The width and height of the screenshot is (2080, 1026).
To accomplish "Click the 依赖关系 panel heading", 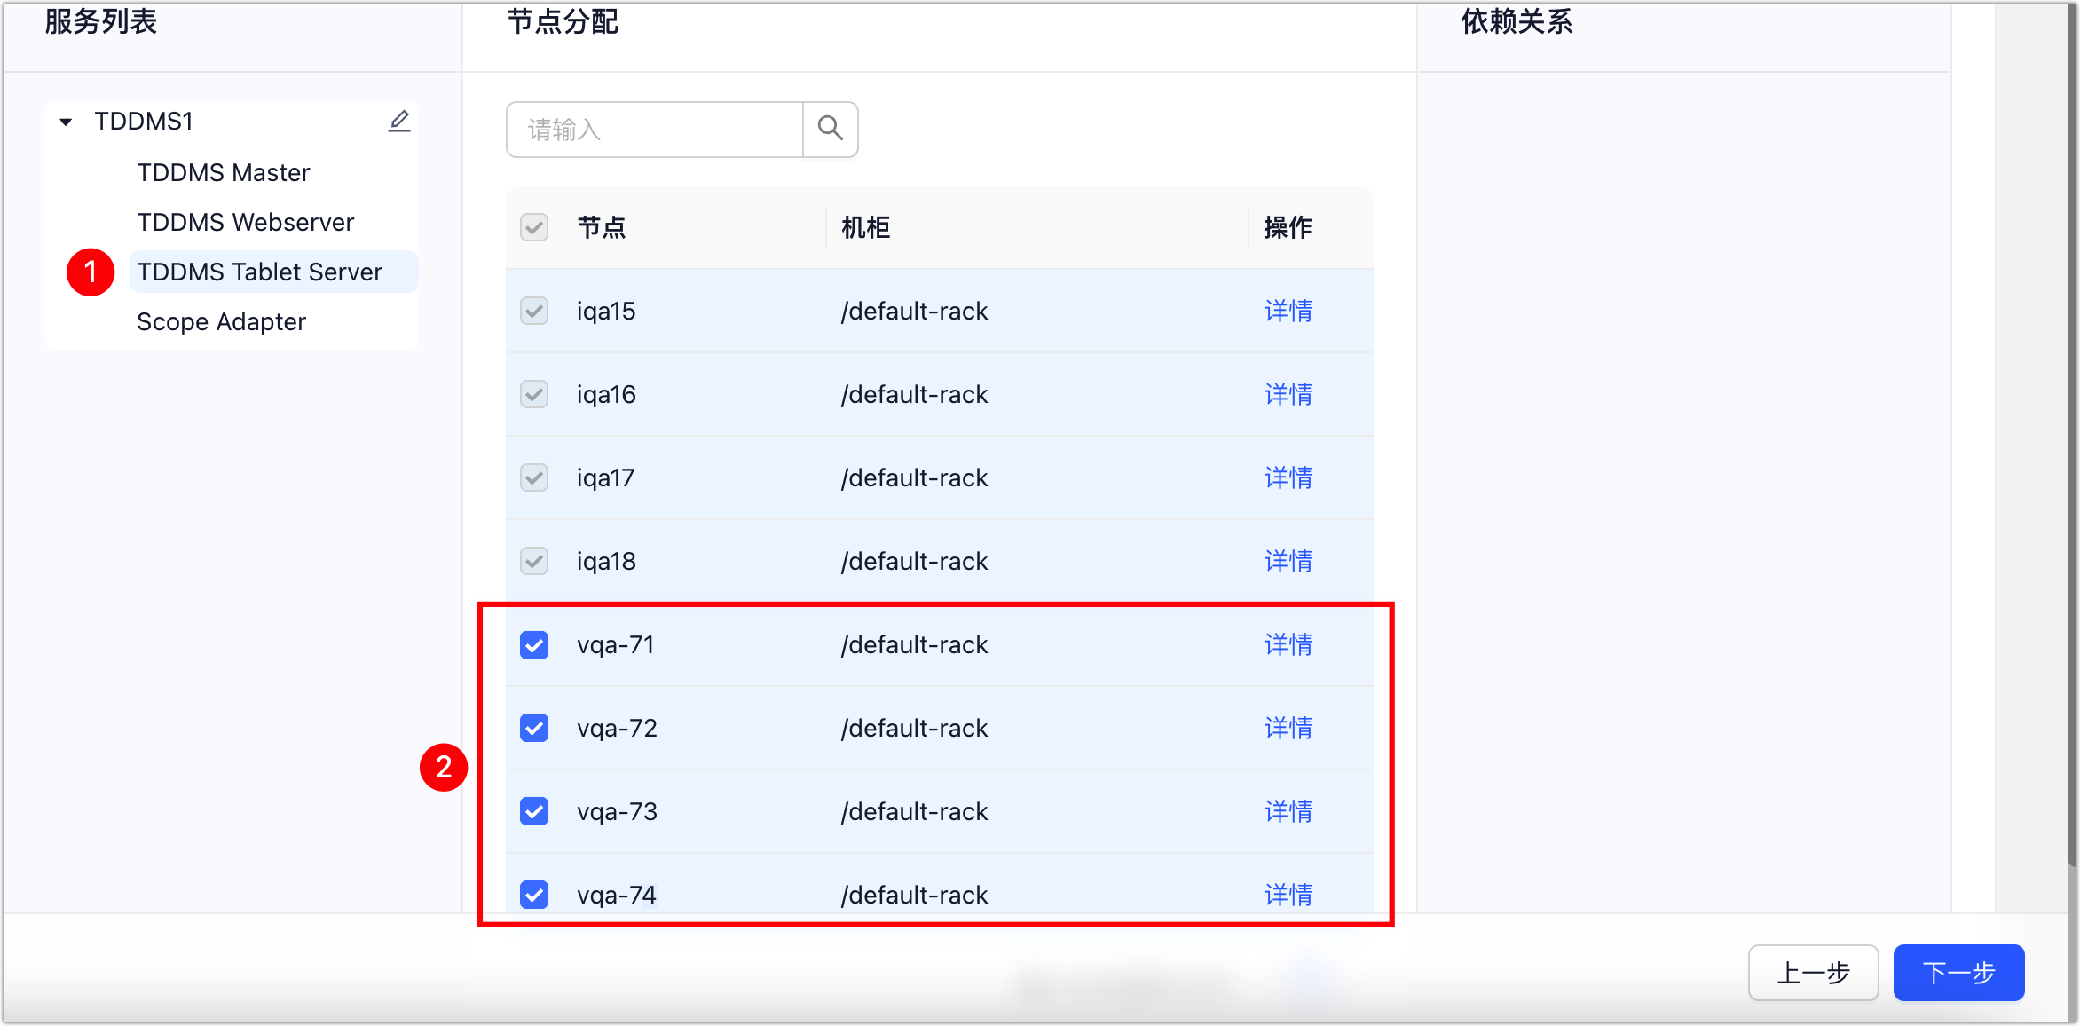I will coord(1517,21).
